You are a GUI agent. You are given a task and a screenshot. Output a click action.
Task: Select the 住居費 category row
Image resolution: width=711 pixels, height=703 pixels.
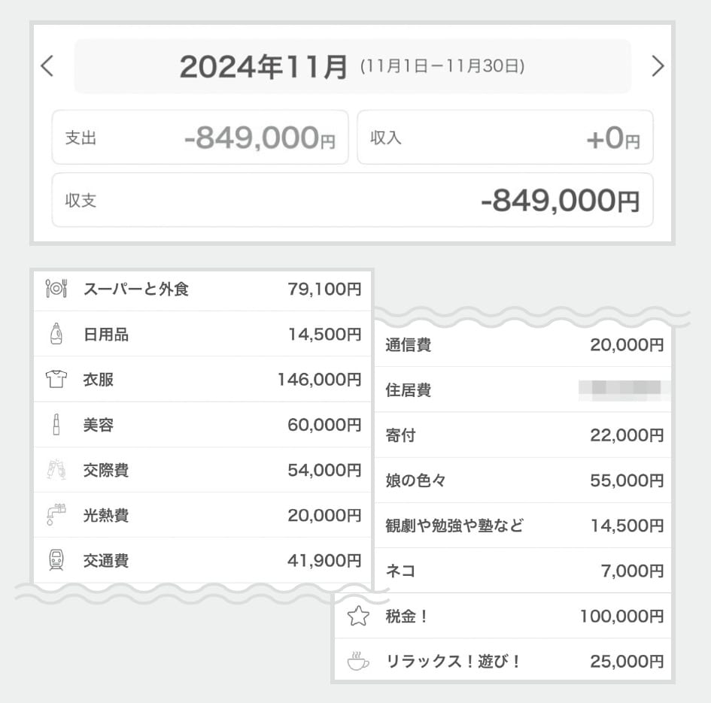pos(524,390)
